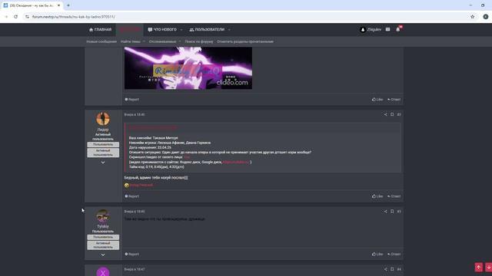Open the purple clideo.com signature image
This screenshot has width=492, height=276.
coord(188,68)
